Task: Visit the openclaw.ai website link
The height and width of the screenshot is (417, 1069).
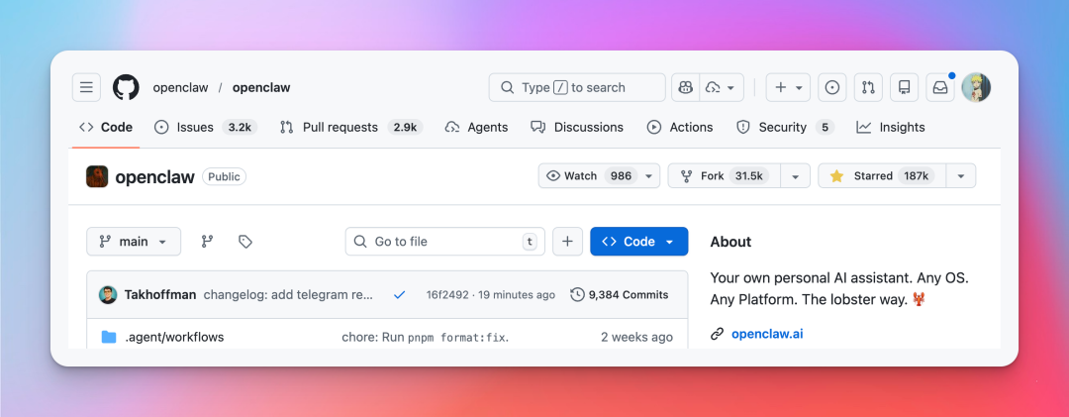Action: click(767, 334)
